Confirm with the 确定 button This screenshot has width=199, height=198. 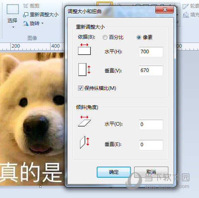(x=114, y=172)
